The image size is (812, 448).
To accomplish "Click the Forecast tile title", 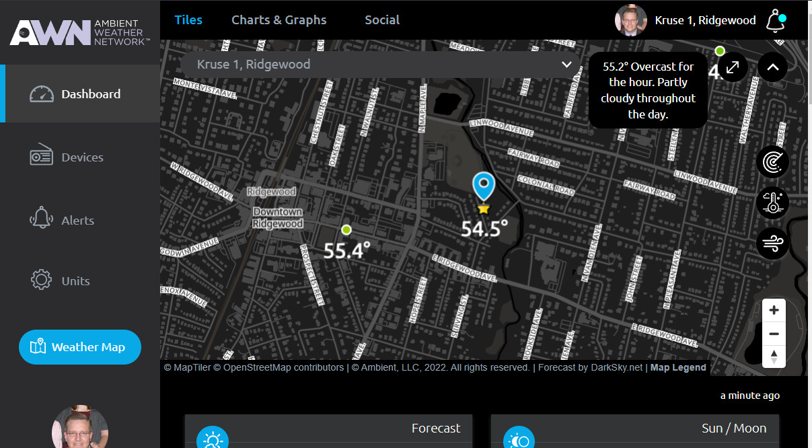I will (x=436, y=428).
